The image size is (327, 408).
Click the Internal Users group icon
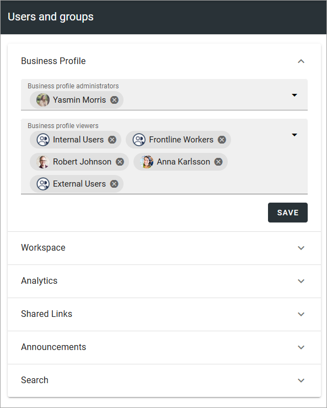(x=43, y=140)
